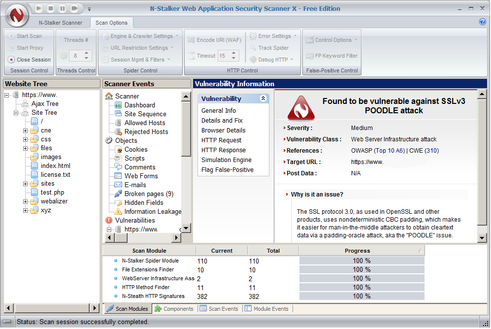The width and height of the screenshot is (491, 329).
Task: Click the Allowed Hosts icon
Action: 118,123
